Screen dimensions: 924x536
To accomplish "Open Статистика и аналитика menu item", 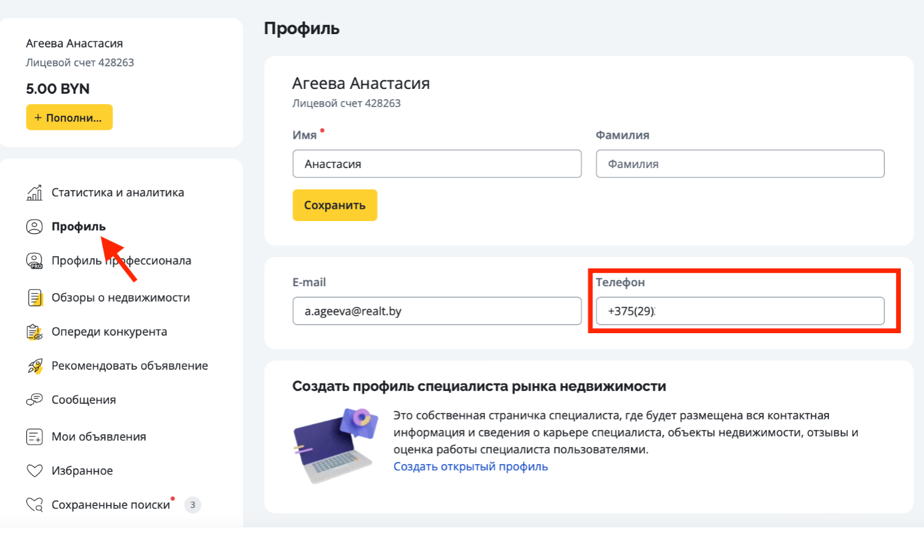I will 117,192.
